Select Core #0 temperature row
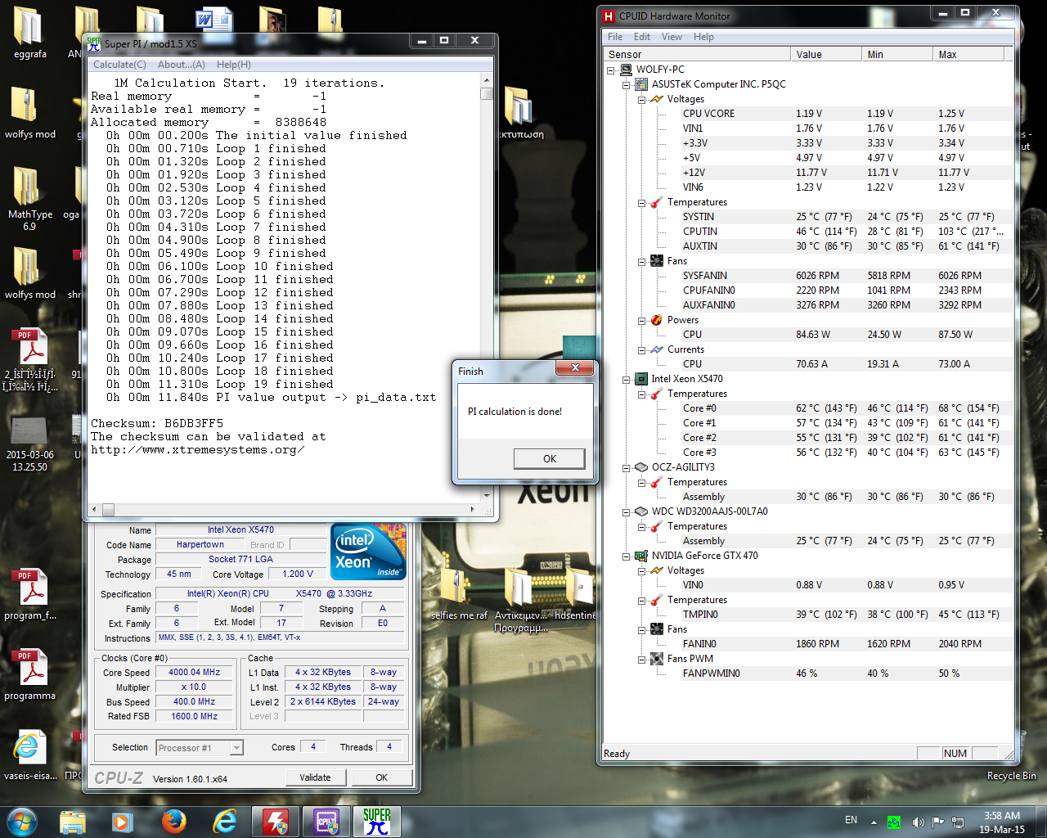The width and height of the screenshot is (1047, 838). click(x=844, y=408)
